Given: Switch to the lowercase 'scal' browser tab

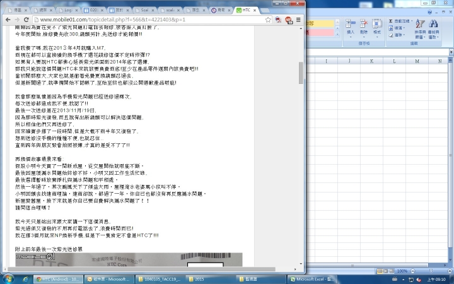Looking at the screenshot, I should (x=170, y=10).
